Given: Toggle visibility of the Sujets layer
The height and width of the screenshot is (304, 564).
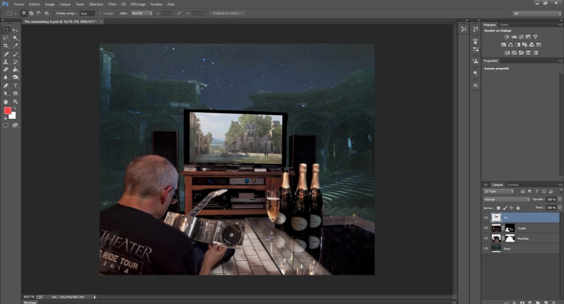Looking at the screenshot, I should pos(486,228).
